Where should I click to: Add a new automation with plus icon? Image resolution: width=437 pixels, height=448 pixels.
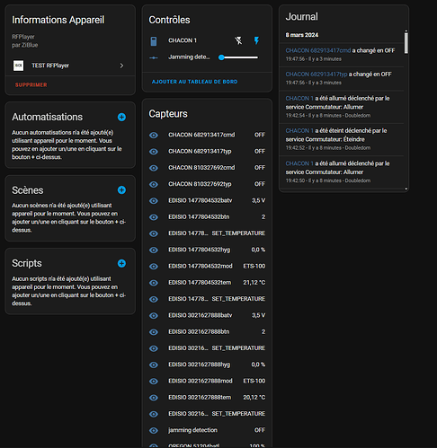click(121, 117)
